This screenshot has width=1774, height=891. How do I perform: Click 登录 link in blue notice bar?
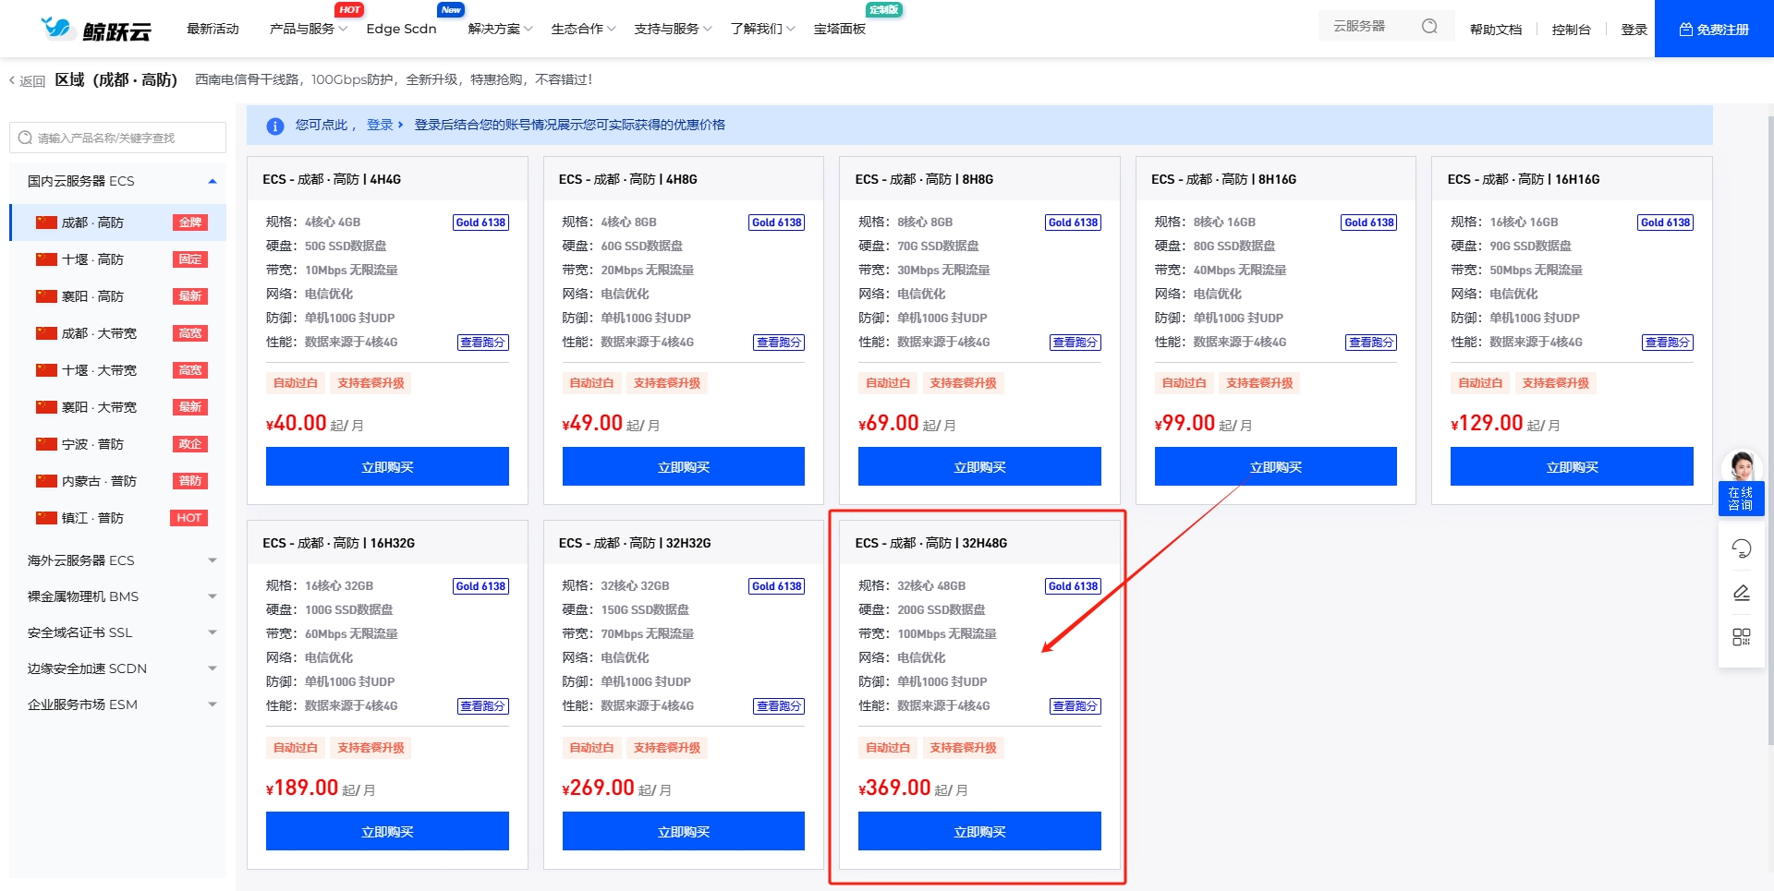tap(385, 125)
